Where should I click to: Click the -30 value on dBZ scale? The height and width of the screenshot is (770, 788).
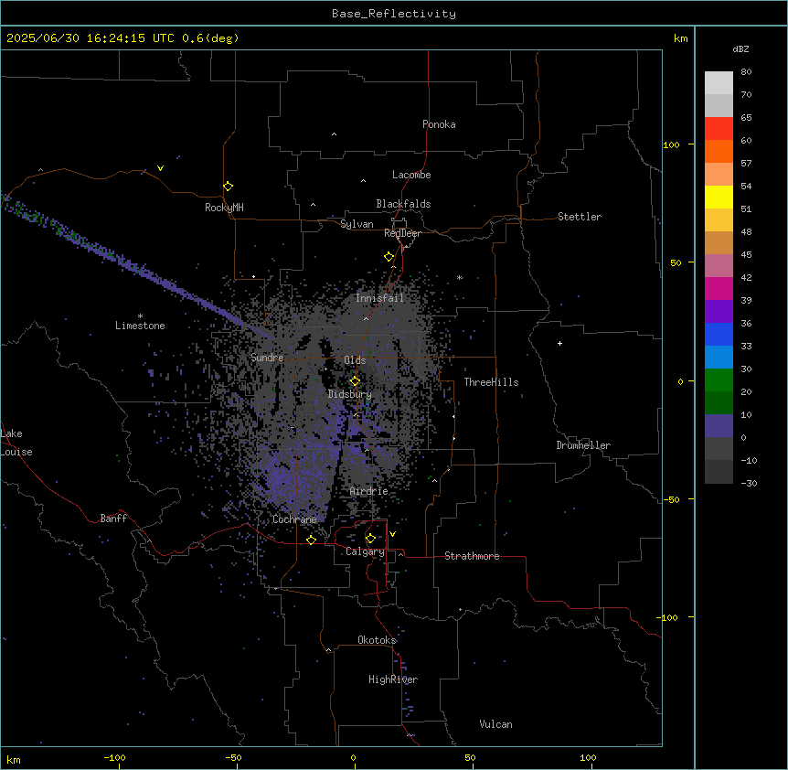tap(749, 484)
